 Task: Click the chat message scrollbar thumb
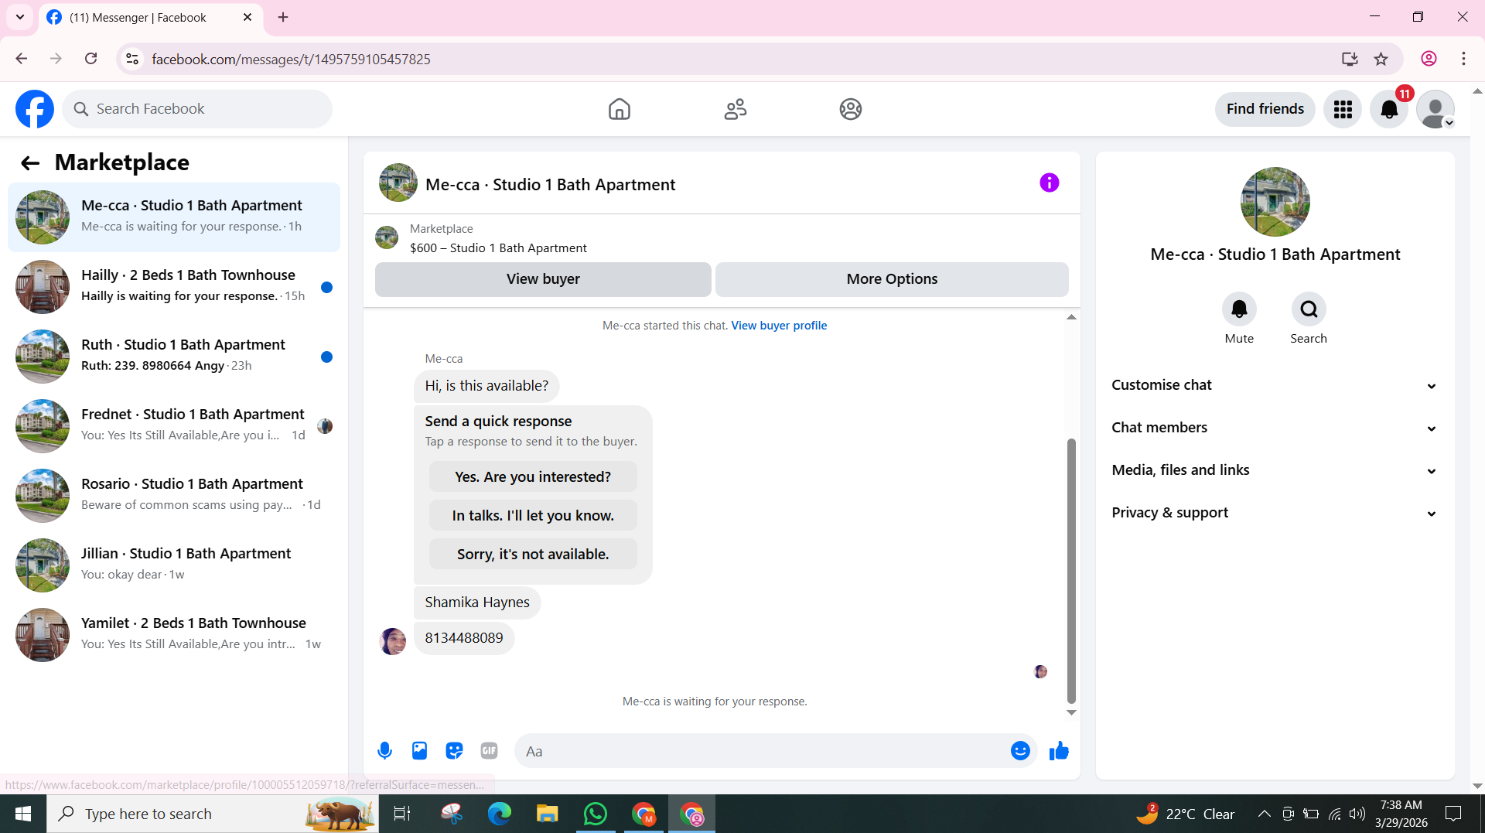coord(1071,571)
